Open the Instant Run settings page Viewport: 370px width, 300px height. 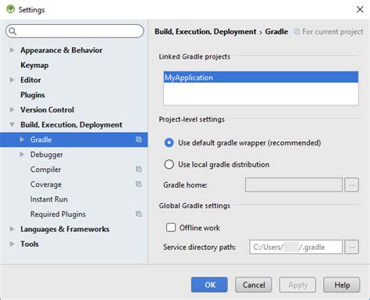coord(49,199)
